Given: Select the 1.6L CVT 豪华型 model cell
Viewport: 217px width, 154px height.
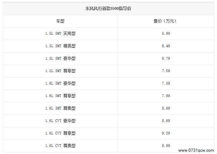Looking at the screenshot, I should [x=60, y=121].
